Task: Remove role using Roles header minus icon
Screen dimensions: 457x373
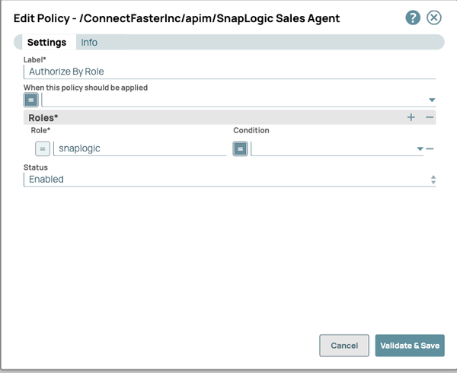Action: [x=430, y=117]
